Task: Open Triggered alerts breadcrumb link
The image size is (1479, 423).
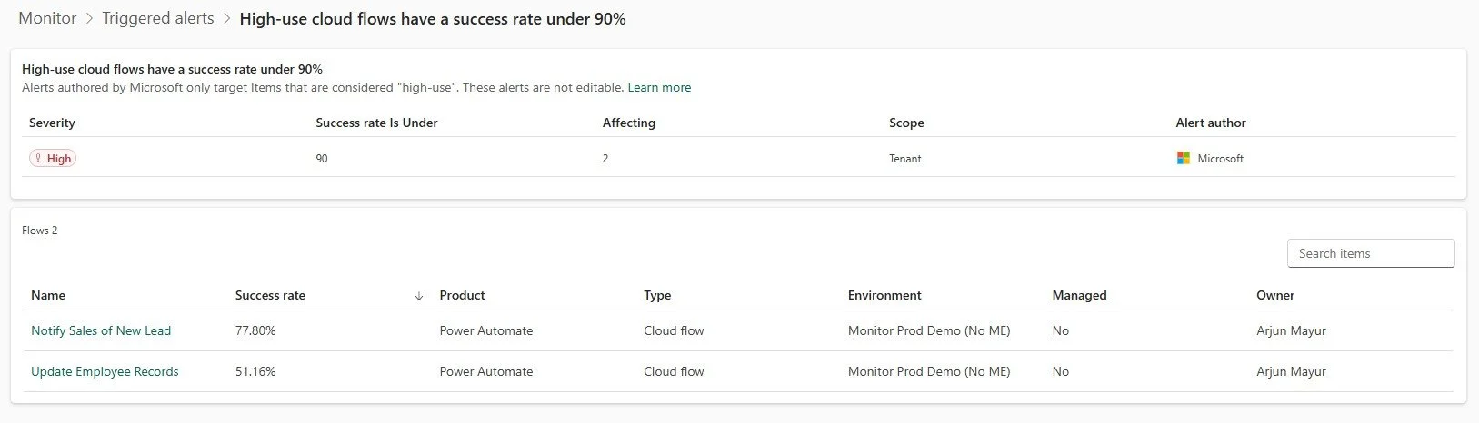Action: click(x=158, y=18)
